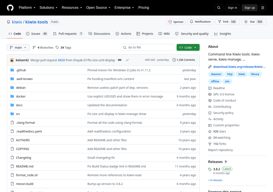Open format_code.sh file

click(x=27, y=175)
